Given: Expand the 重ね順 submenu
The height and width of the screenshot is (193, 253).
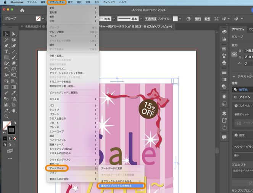Looking at the screenshot, I should coord(73,13).
